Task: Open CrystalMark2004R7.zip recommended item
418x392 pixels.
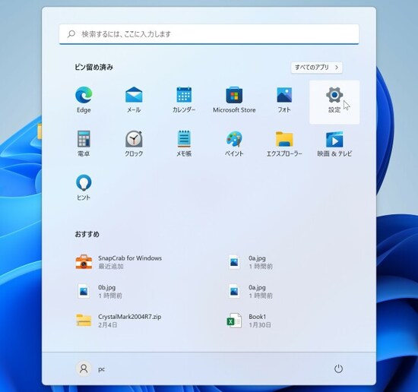Action: [x=119, y=321]
